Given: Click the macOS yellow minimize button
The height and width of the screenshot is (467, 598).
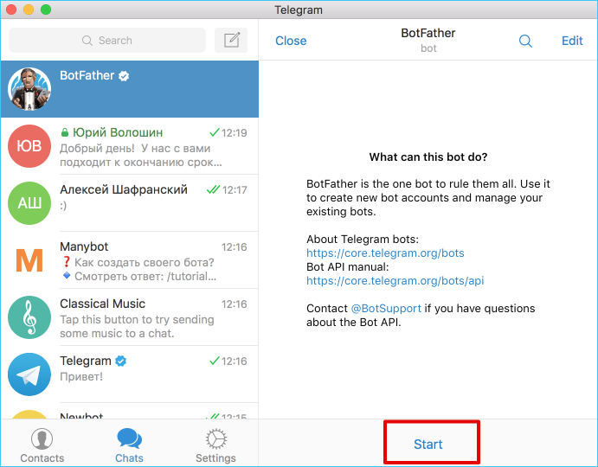Looking at the screenshot, I should click(x=29, y=10).
